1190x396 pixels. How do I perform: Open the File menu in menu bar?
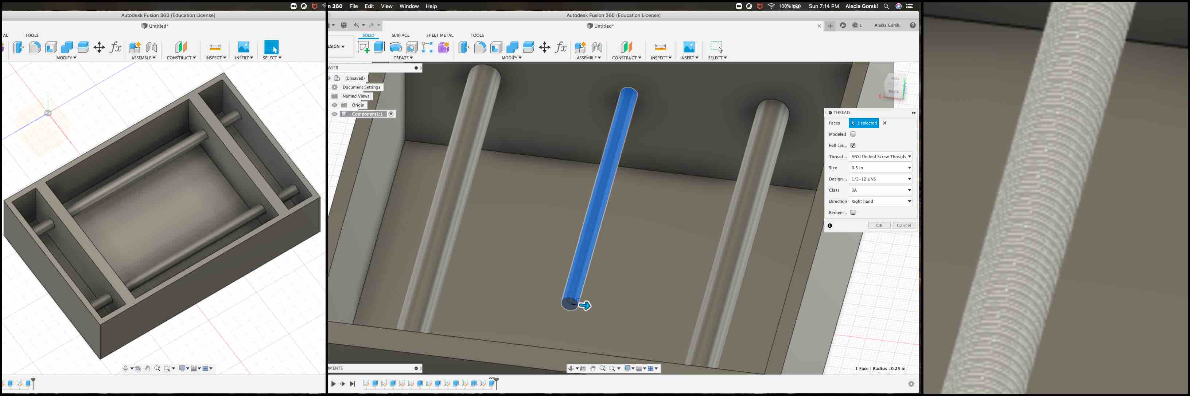click(x=353, y=6)
